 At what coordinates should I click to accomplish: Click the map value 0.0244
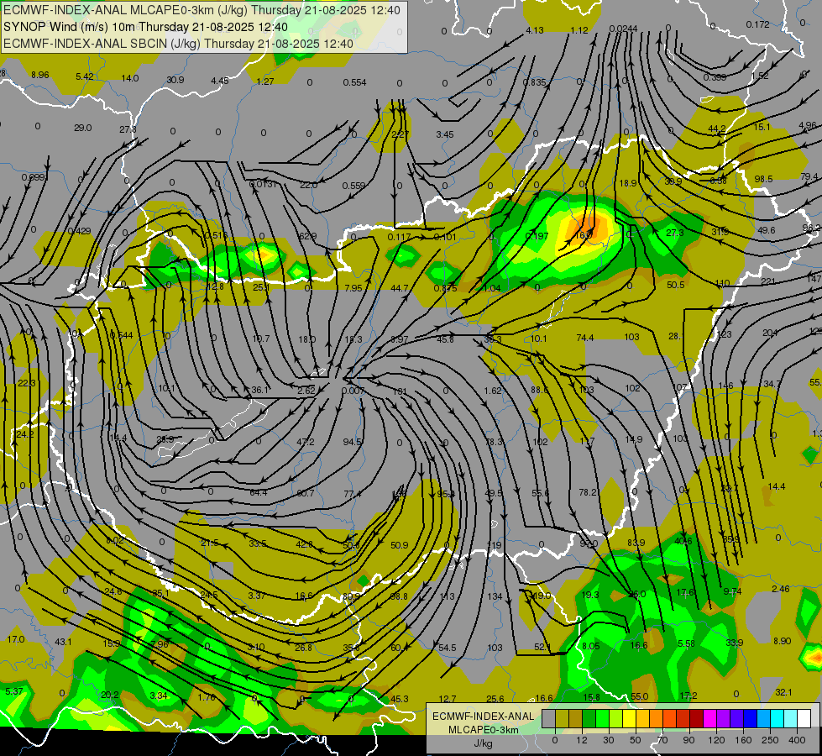(623, 29)
